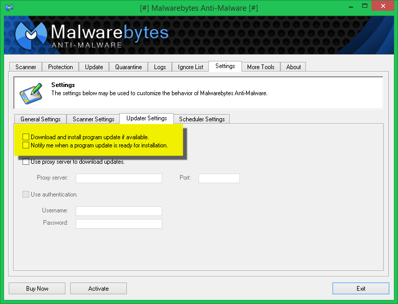This screenshot has width=398, height=304.
Task: Minimize the Malwarebytes window
Action: coord(351,6)
